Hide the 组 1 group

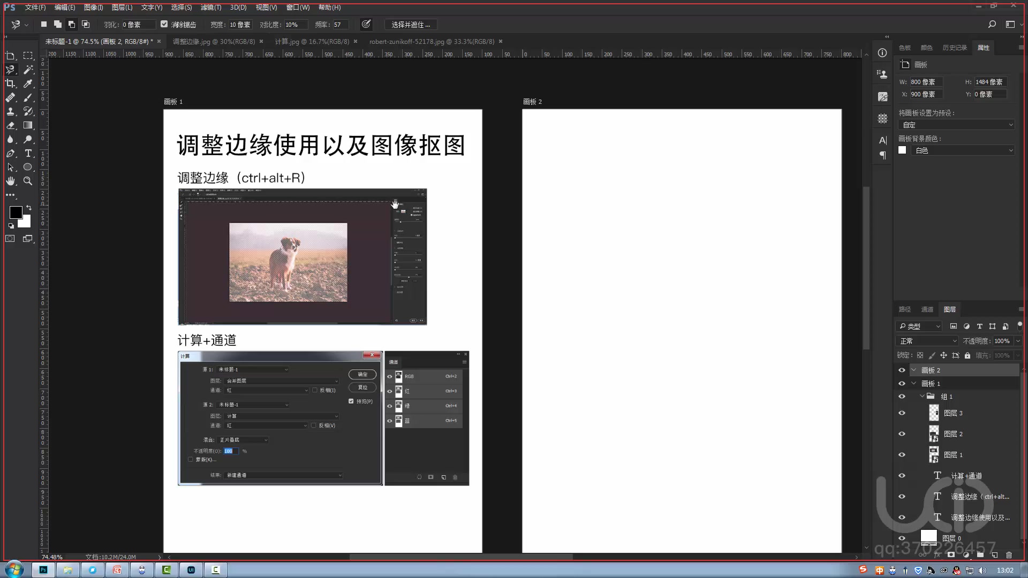coord(902,397)
